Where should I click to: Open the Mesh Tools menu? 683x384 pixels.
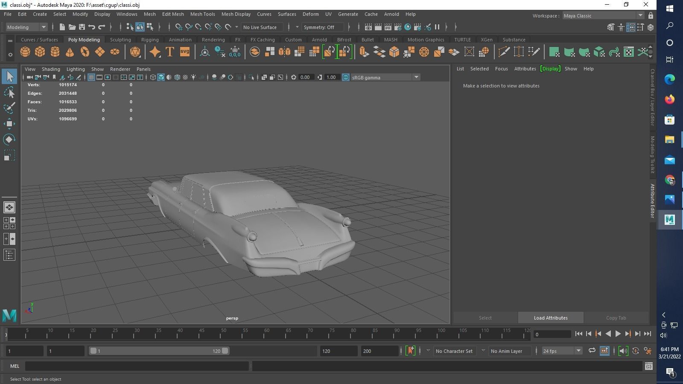[x=202, y=14]
